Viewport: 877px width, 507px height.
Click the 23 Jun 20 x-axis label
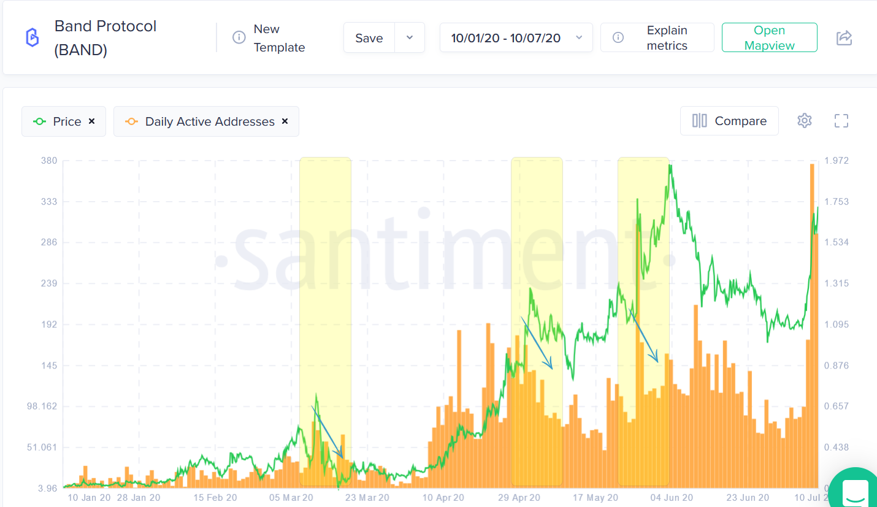tap(746, 498)
